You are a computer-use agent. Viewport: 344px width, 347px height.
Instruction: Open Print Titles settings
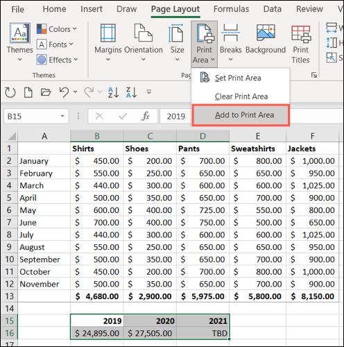tap(301, 44)
